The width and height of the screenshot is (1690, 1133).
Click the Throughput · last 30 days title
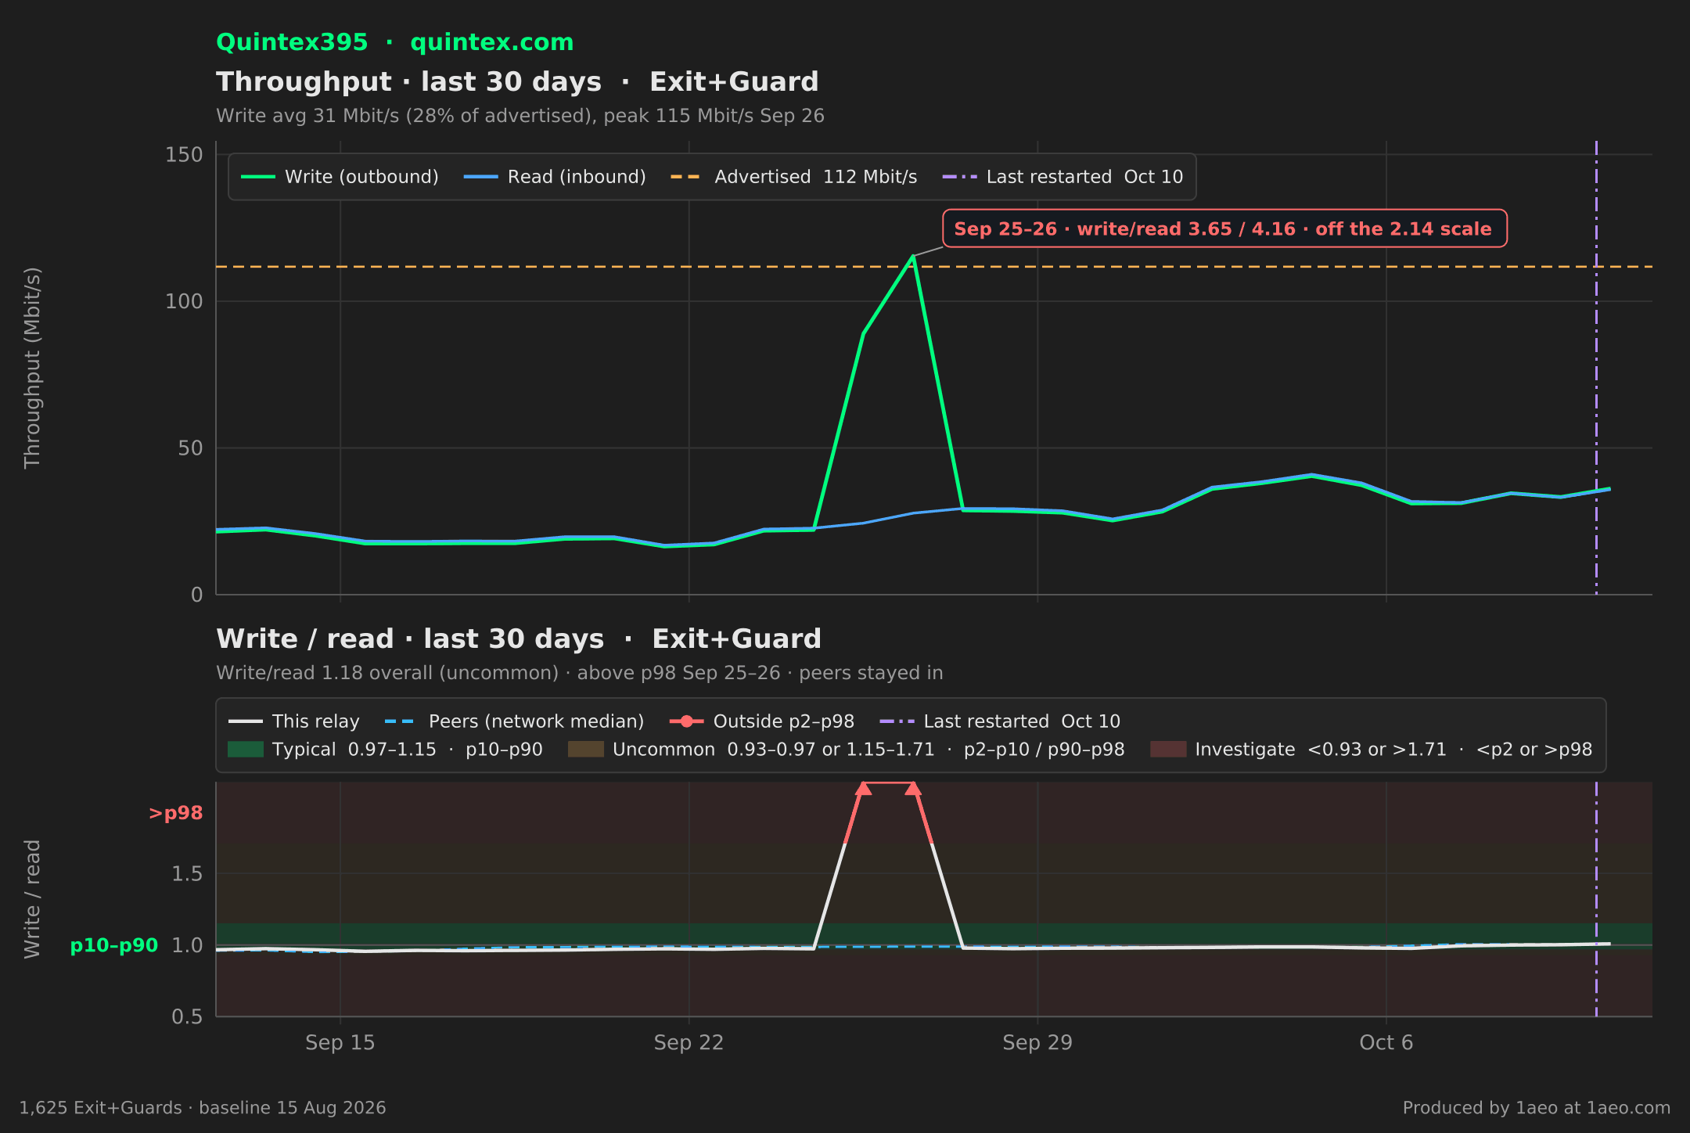517,82
